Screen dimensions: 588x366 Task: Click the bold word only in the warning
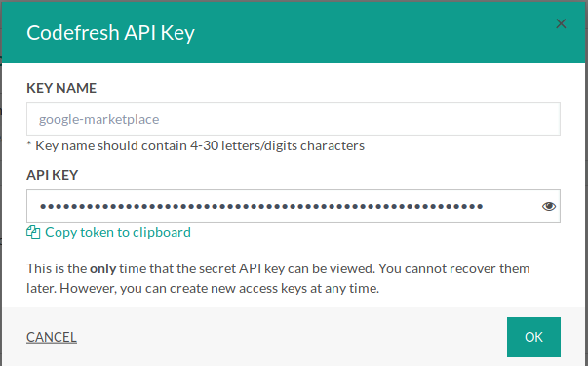coord(102,269)
